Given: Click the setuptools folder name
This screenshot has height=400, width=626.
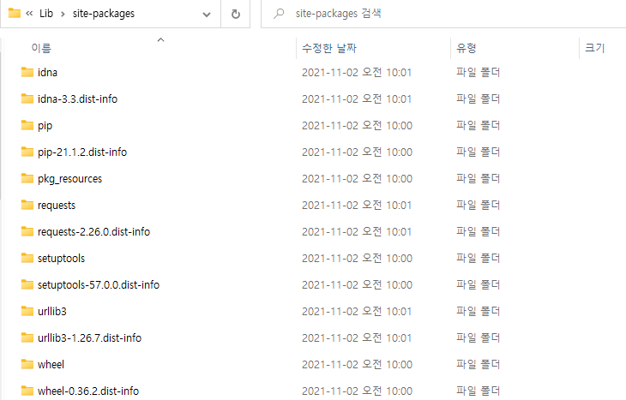Looking at the screenshot, I should 61,259.
